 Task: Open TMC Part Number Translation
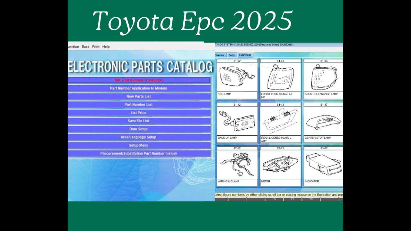[x=139, y=80]
